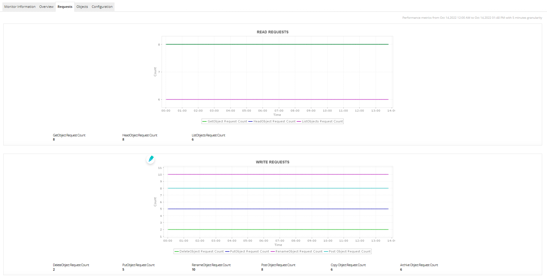
Task: Toggle the Post Object Request Count legend entry
Action: 348,251
